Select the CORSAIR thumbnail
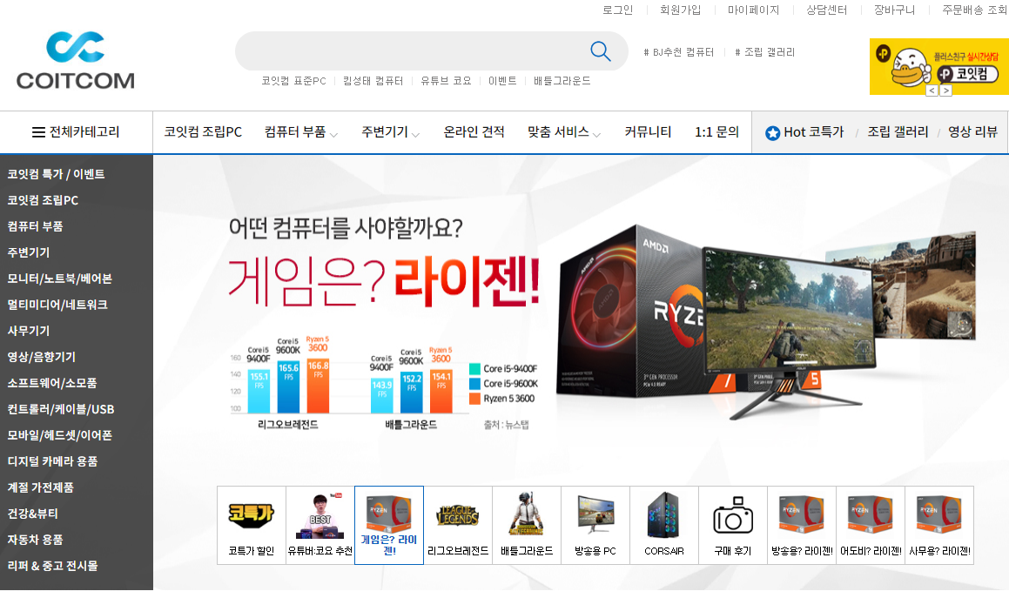 (x=664, y=525)
